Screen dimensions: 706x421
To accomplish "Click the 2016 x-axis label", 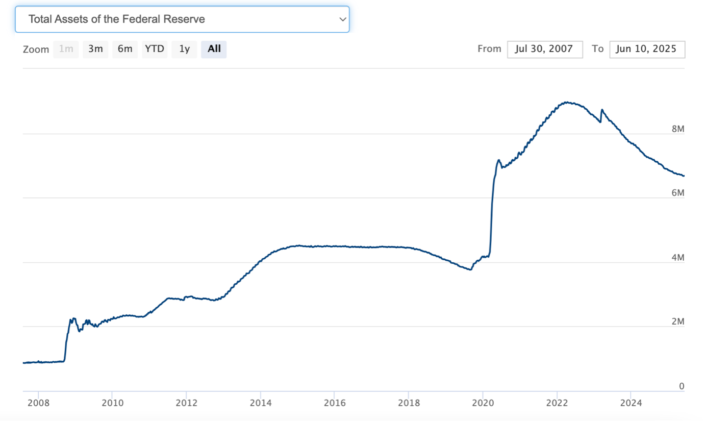I will click(x=334, y=402).
